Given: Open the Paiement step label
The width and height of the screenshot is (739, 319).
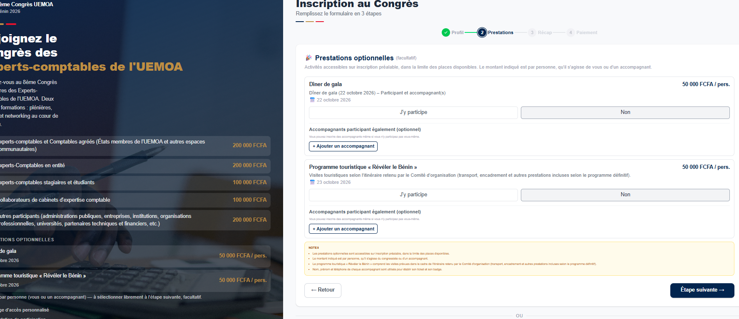Looking at the screenshot, I should click(x=587, y=32).
